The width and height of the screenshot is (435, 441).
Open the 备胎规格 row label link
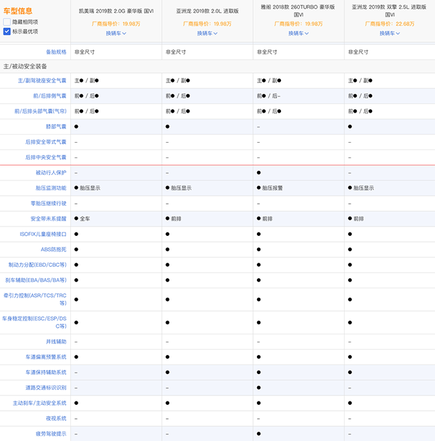56,52
